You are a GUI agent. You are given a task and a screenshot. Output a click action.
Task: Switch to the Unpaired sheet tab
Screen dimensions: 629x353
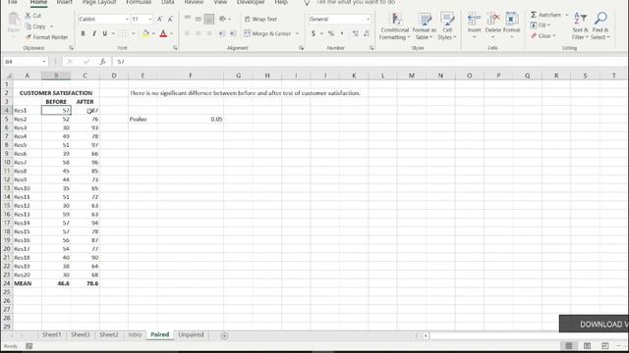coord(191,335)
